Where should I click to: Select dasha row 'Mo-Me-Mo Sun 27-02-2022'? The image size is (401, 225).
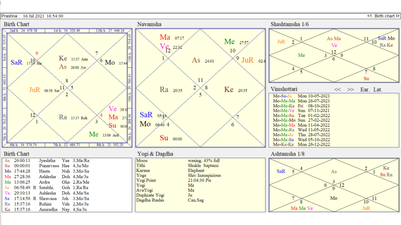(301, 120)
